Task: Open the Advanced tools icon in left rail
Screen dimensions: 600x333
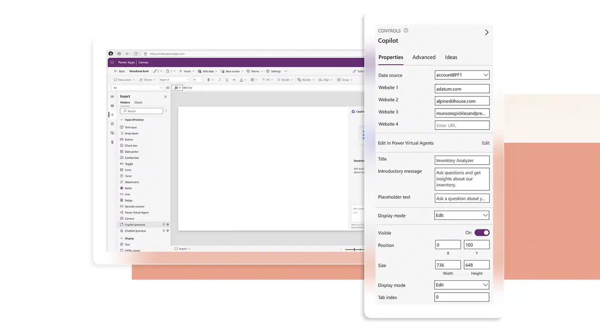Action: pos(112,142)
